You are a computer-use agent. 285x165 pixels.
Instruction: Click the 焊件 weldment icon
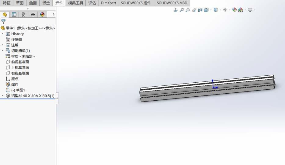[8, 84]
